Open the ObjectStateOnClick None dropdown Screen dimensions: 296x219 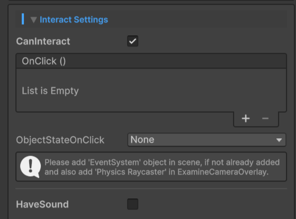(207, 140)
